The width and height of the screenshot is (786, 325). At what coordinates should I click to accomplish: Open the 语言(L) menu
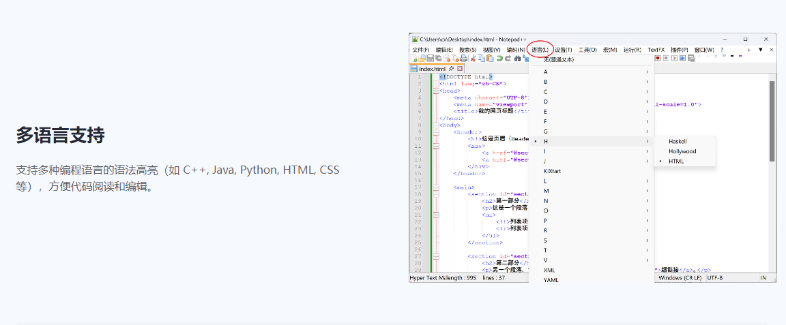[540, 50]
